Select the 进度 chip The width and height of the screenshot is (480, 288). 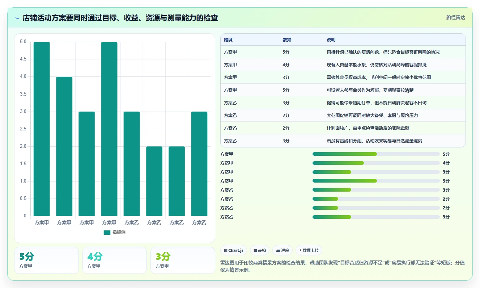283,250
